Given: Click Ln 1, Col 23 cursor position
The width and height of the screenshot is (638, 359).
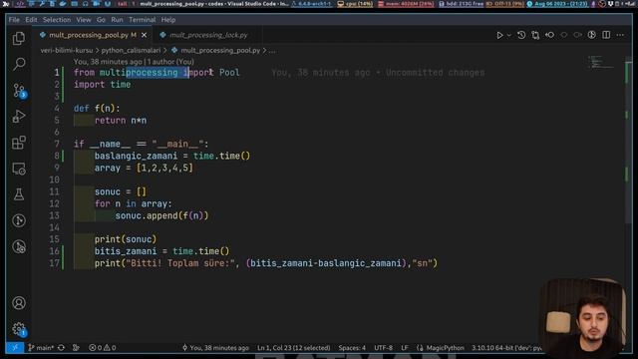Looking at the screenshot, I should click(294, 348).
